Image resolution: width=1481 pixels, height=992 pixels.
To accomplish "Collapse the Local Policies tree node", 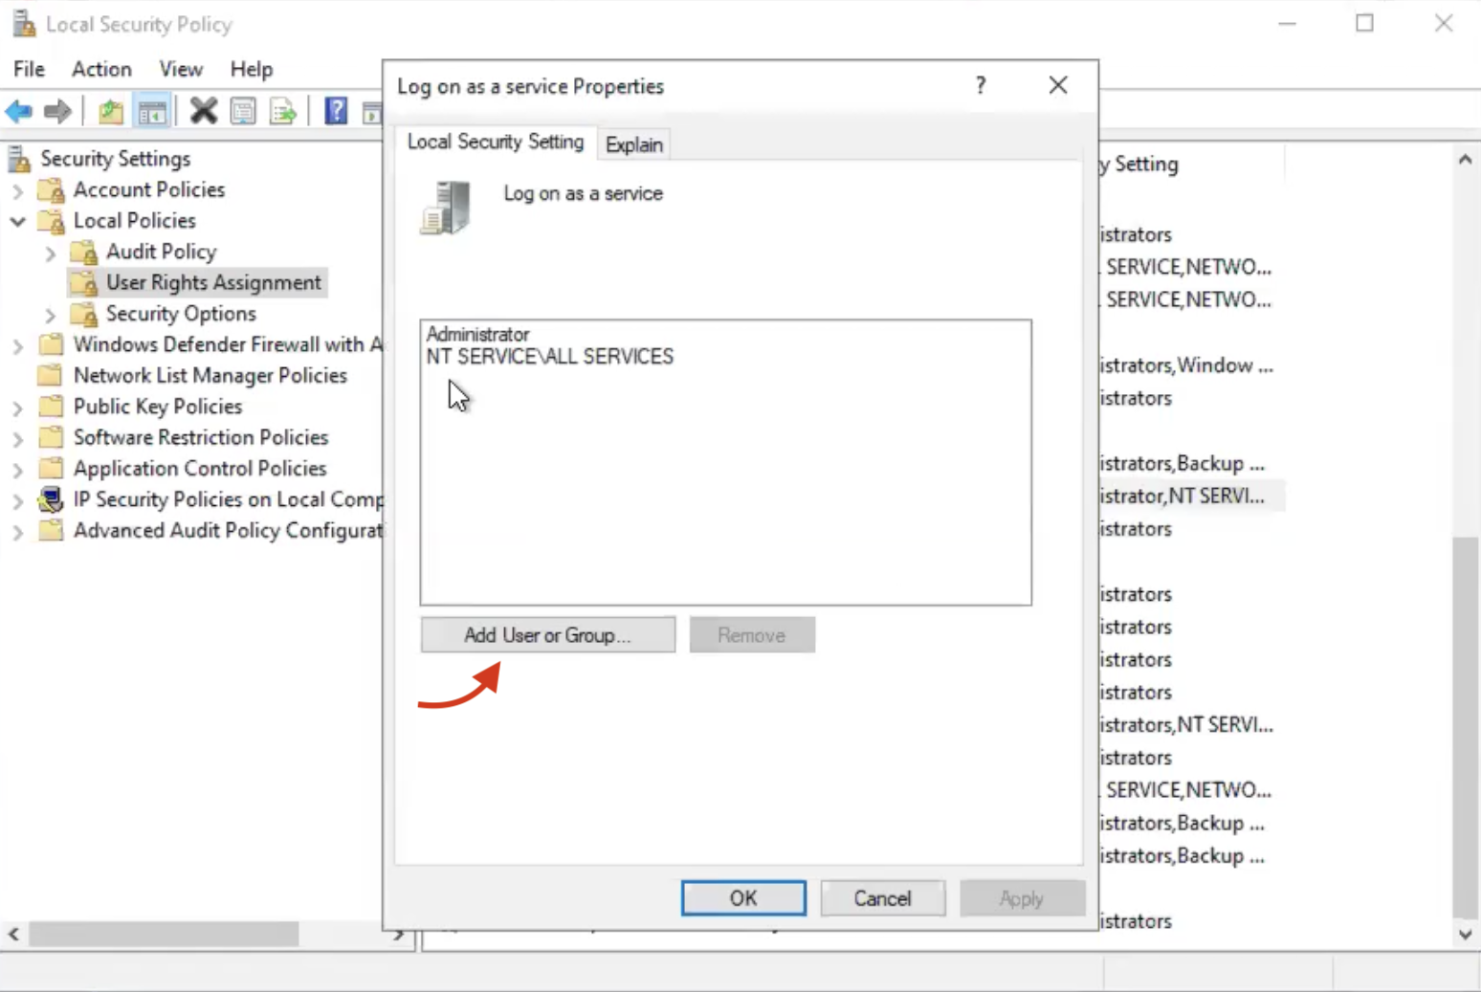I will [17, 221].
